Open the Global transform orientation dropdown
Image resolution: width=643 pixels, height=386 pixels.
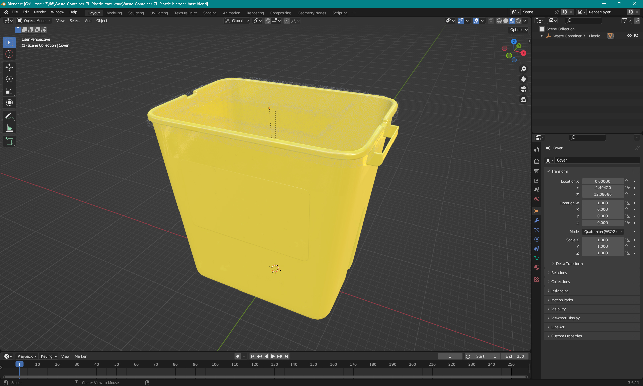point(237,21)
